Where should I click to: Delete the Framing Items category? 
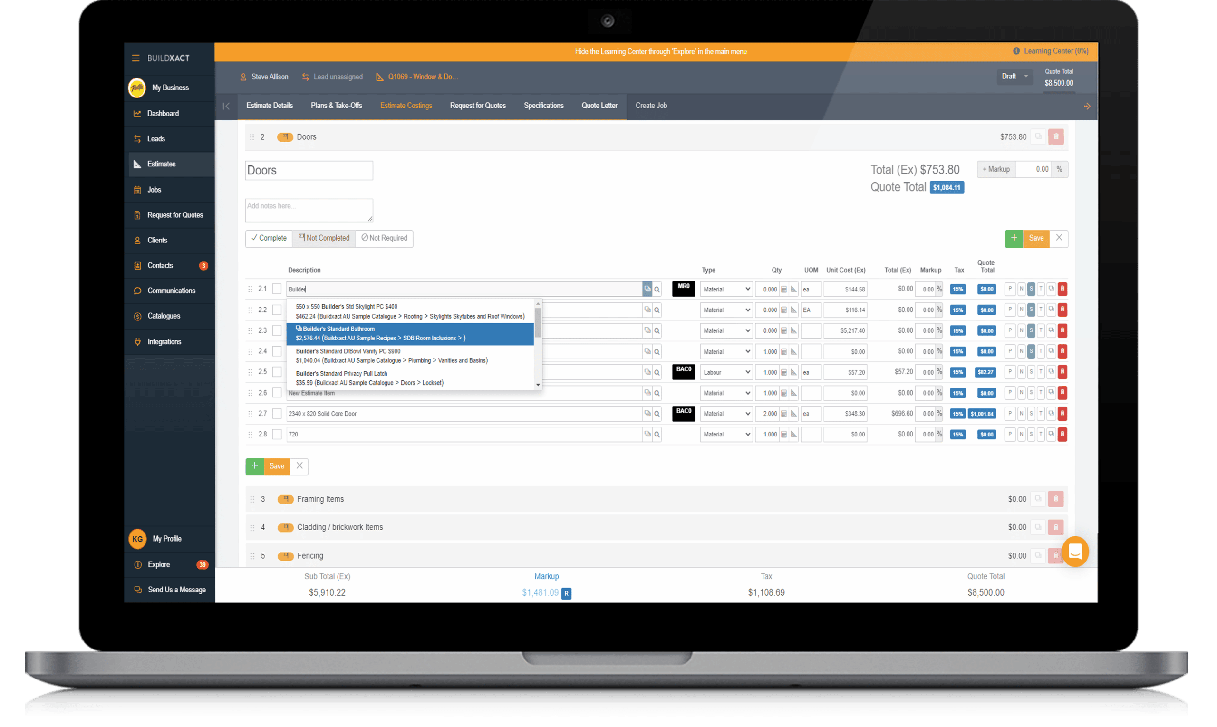[x=1056, y=499]
